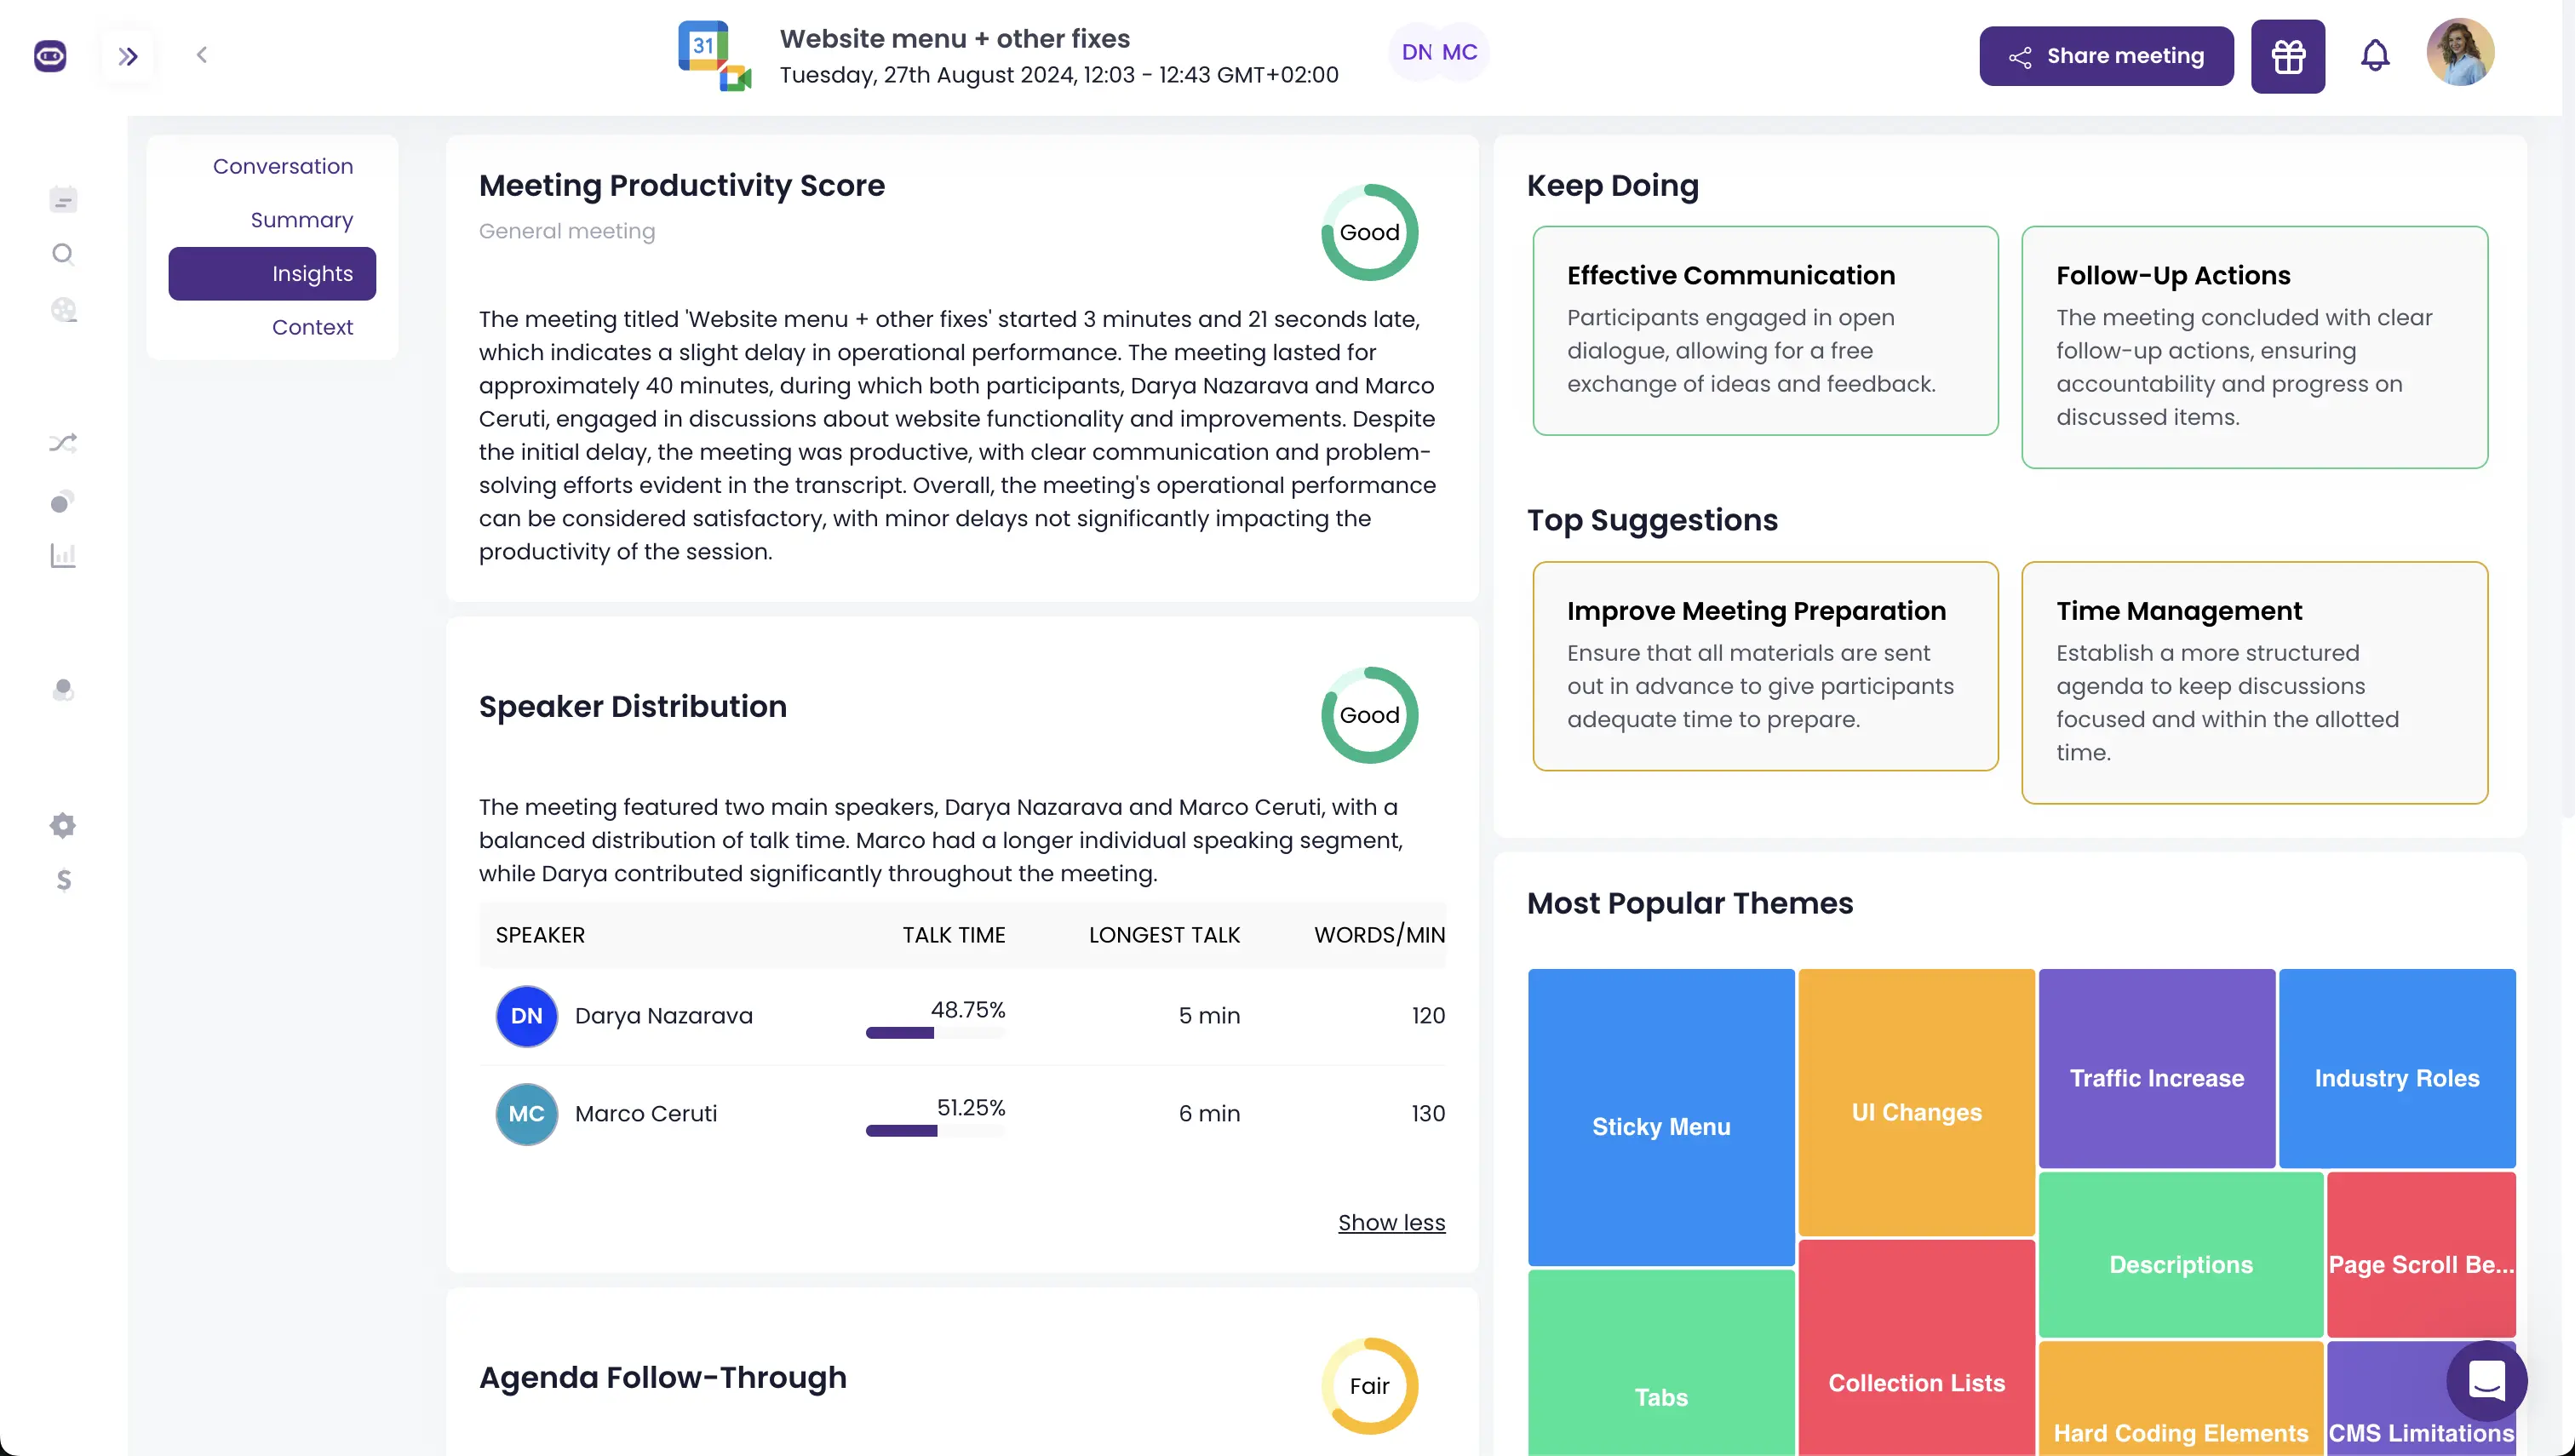This screenshot has width=2575, height=1456.
Task: Open the user profile avatar
Action: pos(2460,52)
